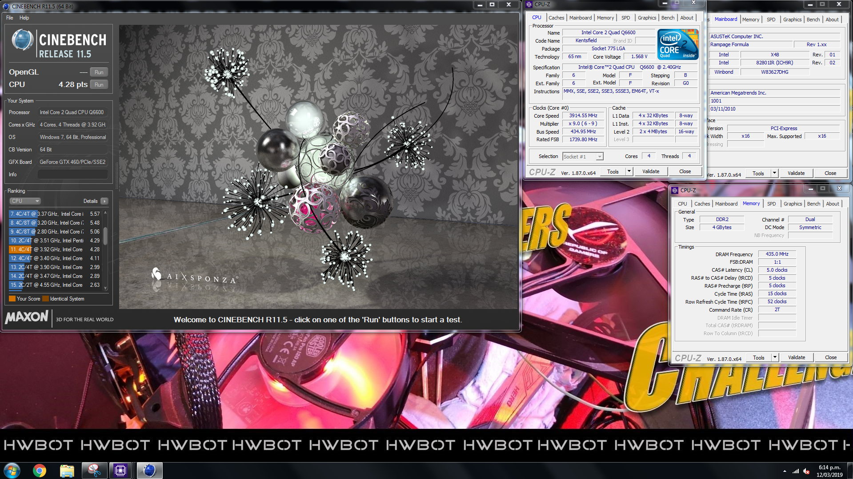This screenshot has width=853, height=479.
Task: Click the Your Score orange legend swatch
Action: [12, 299]
